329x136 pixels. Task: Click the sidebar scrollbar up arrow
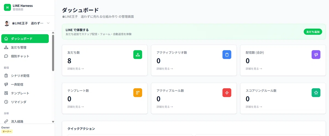coord(53,33)
